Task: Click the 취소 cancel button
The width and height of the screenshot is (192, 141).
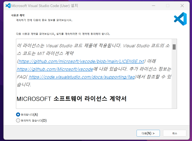Action: pos(175,133)
